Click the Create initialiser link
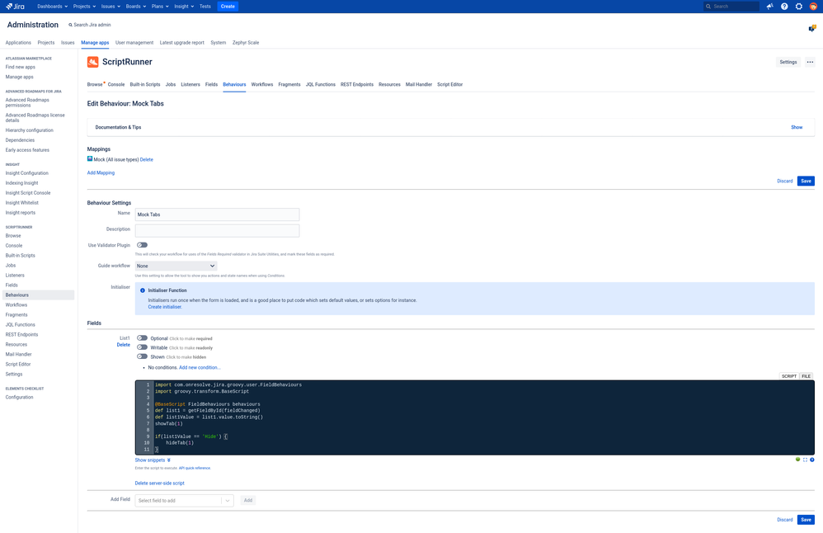The image size is (823, 533). tap(165, 307)
